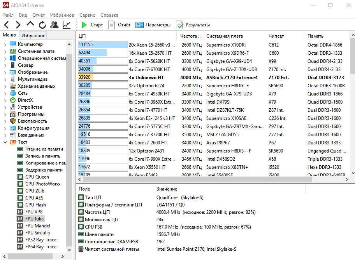Select the FP32 Ray-Trace benchmark icon
Image resolution: width=355 pixels, height=260 pixels.
click(20, 240)
